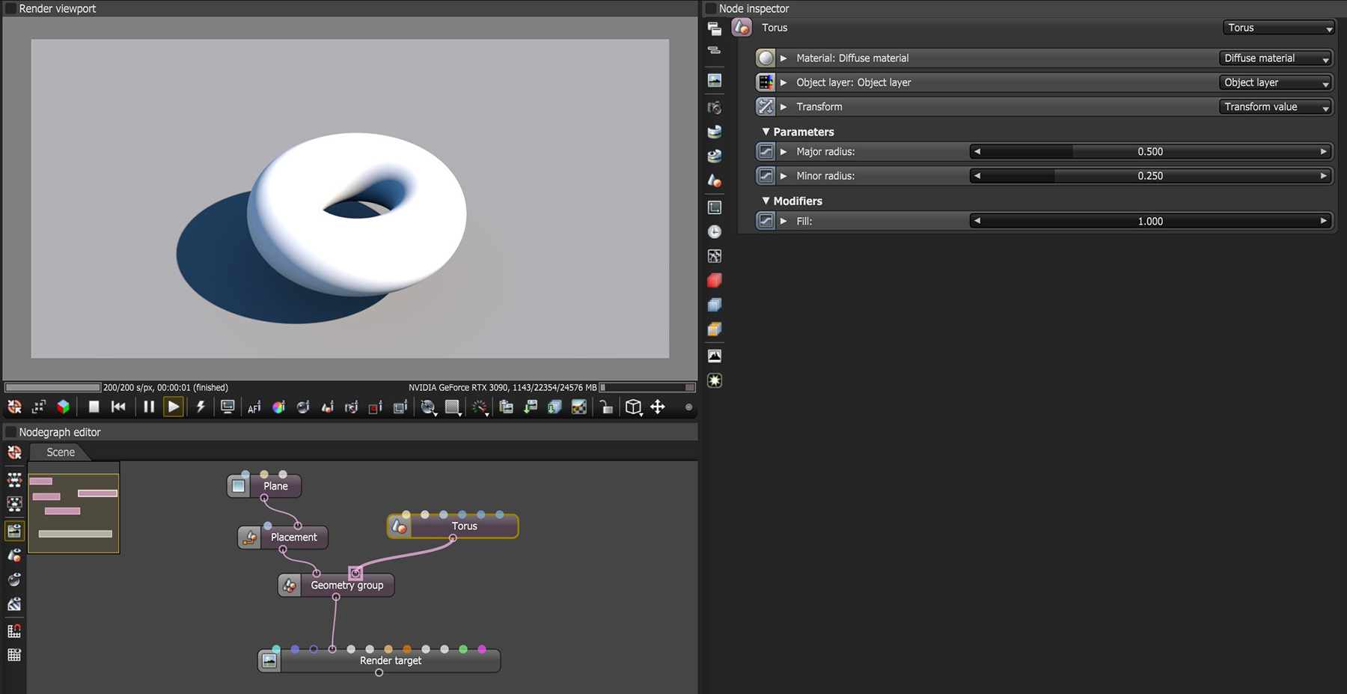Switch to the Scene tab
Screen dimensions: 1347x694
click(x=60, y=452)
